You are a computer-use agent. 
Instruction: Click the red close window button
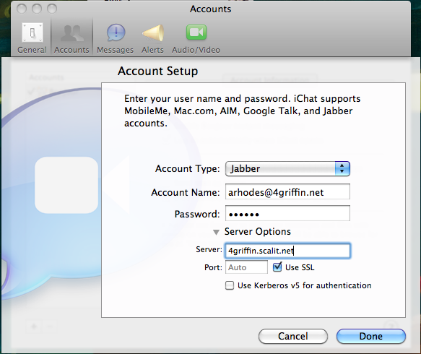22,9
